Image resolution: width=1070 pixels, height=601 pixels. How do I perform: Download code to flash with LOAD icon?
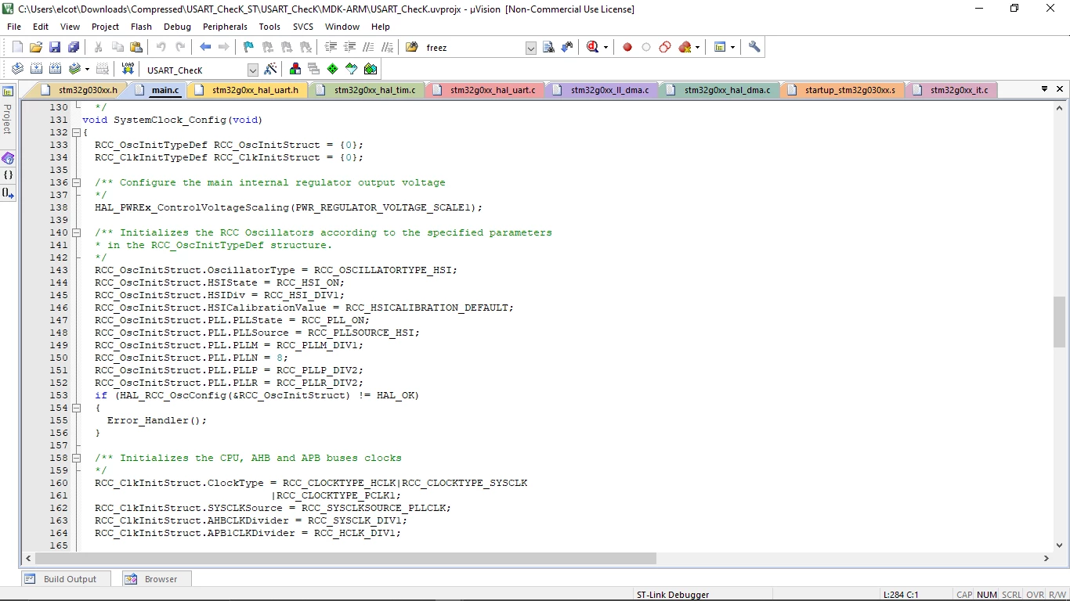click(128, 69)
